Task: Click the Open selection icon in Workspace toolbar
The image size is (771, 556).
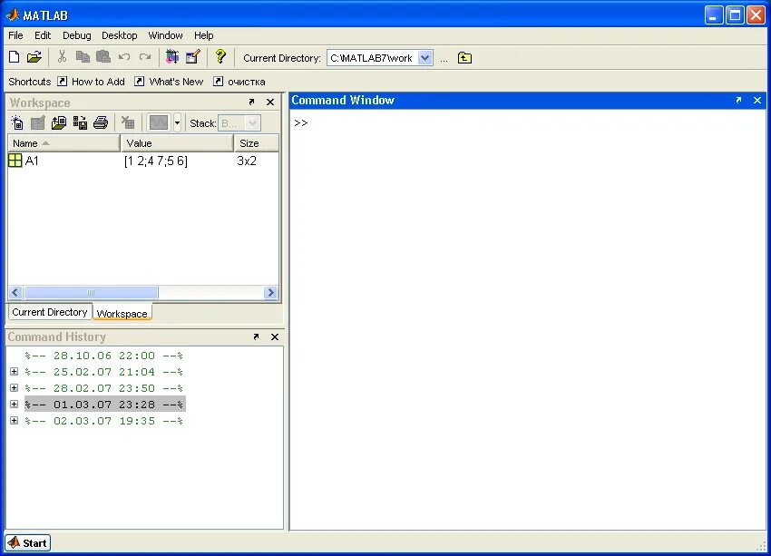Action: click(38, 122)
